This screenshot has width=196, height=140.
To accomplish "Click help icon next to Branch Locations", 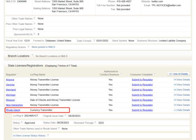I will pos(32,55).
